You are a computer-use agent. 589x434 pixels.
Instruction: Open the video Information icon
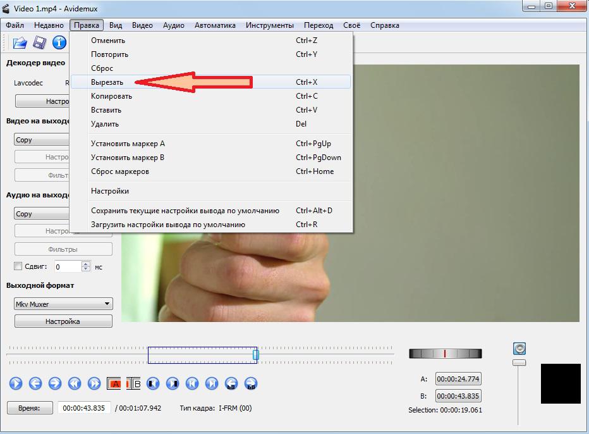click(59, 42)
